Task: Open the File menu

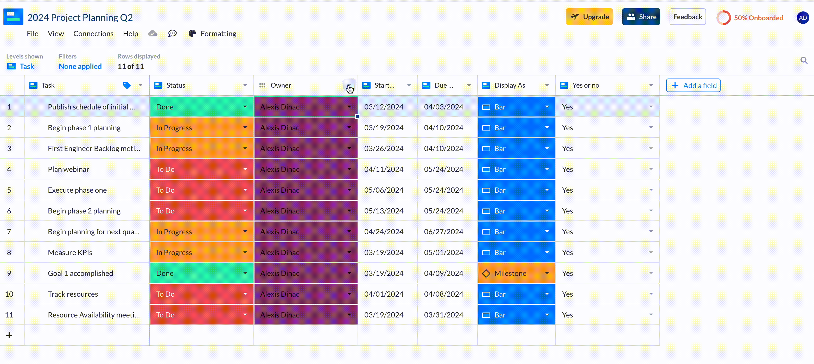Action: 33,34
